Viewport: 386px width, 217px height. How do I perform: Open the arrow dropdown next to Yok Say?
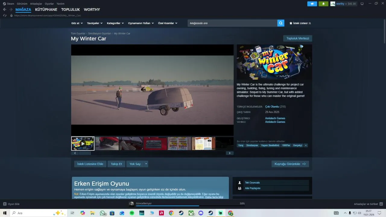(146, 164)
